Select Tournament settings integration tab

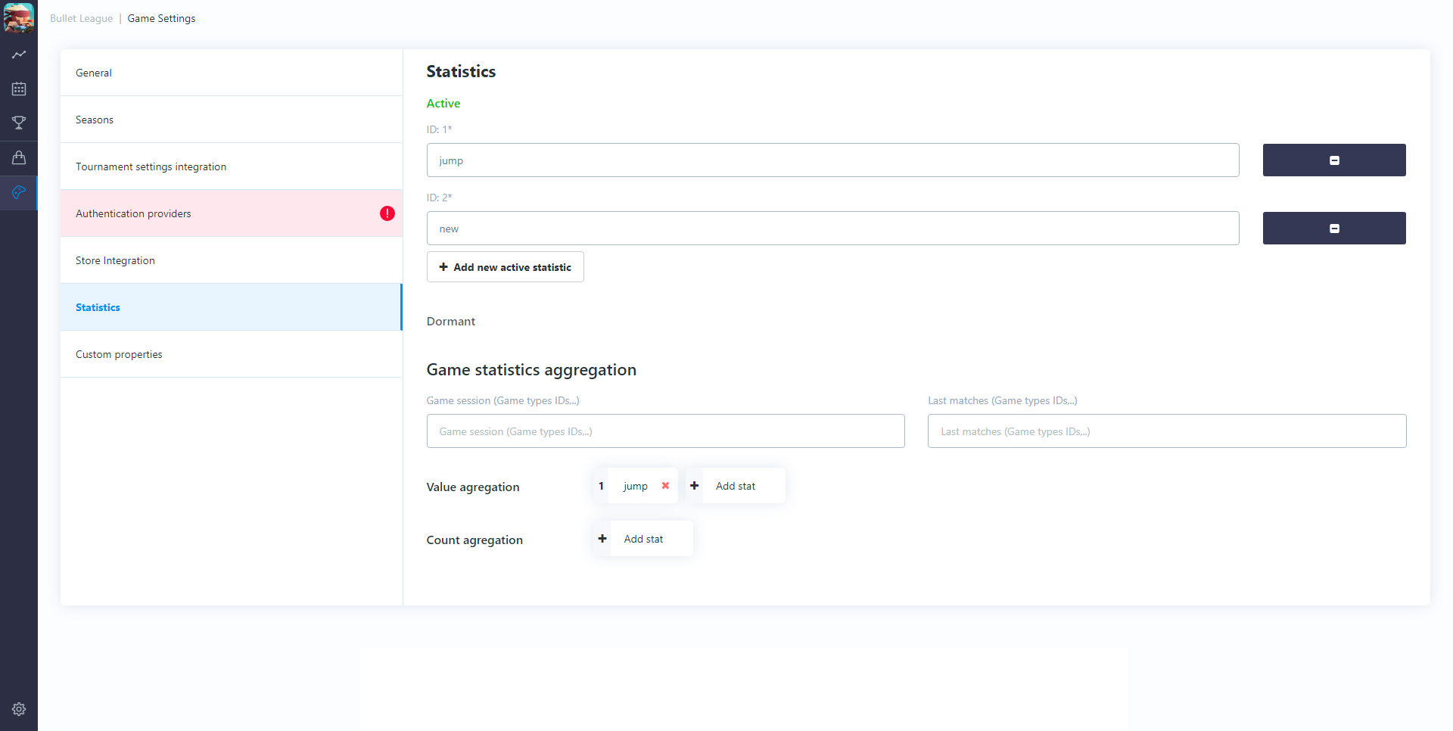(x=151, y=167)
